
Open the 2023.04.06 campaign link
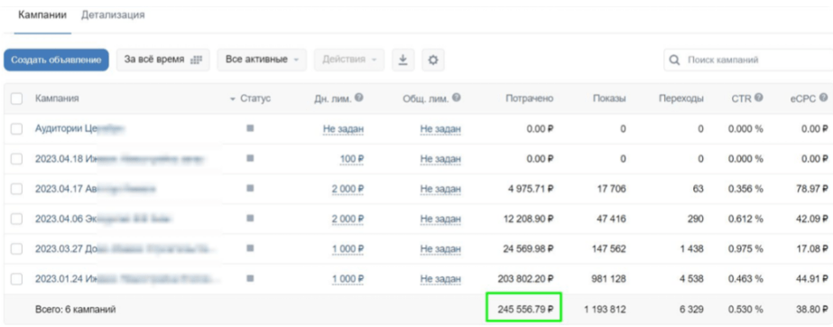coord(104,219)
